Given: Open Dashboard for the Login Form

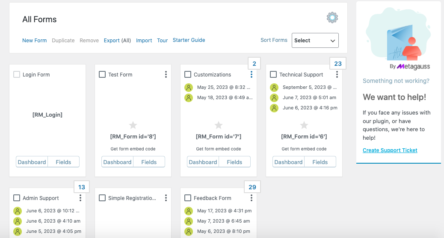Looking at the screenshot, I should (32, 162).
